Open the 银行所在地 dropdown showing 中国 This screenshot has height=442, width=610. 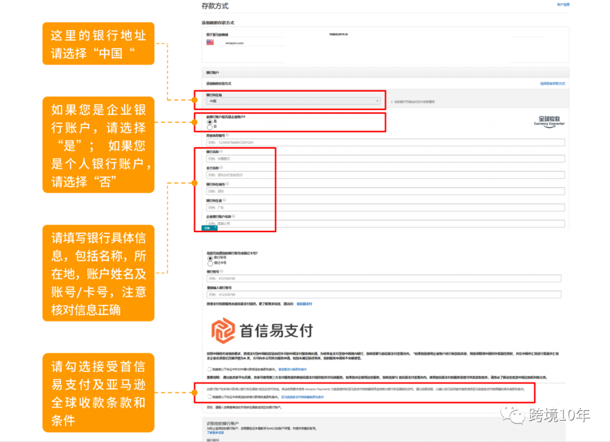293,101
